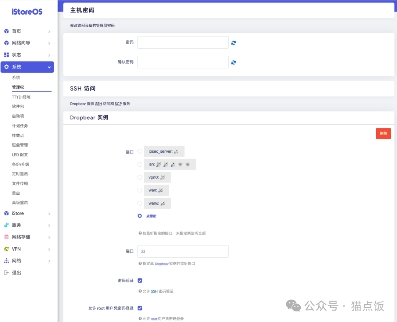
Task: Click the red 删除 button
Action: tap(383, 134)
